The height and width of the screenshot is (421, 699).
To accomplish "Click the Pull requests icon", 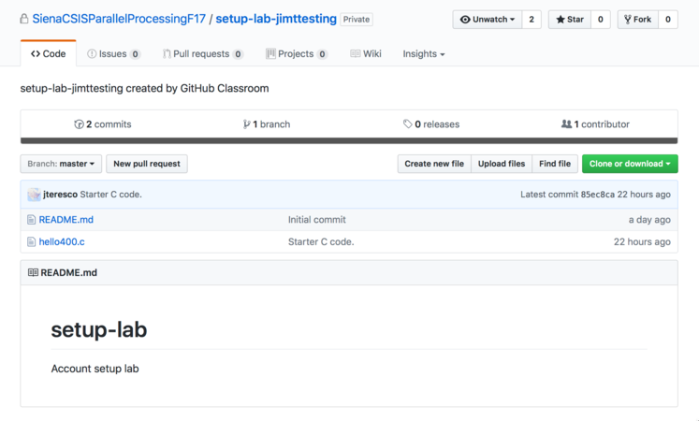I will (167, 54).
